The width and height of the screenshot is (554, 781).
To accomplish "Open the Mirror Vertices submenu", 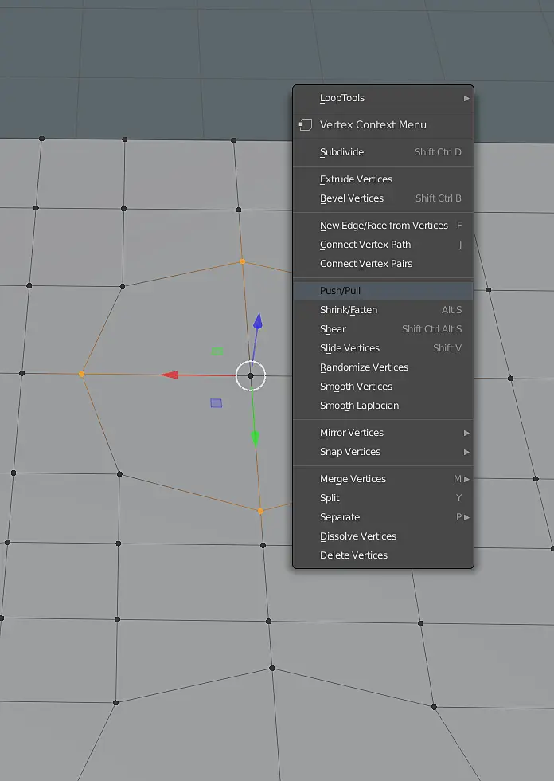I will pos(383,432).
